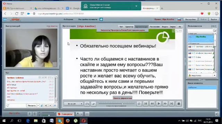Image resolution: width=222 pixels, height=124 pixels.
Task: Click the Control panel label
Action: click(122, 98)
